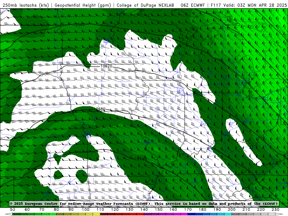The image size is (288, 216).
Task: Click the cyan swatch just before 200
Action: tap(228, 214)
